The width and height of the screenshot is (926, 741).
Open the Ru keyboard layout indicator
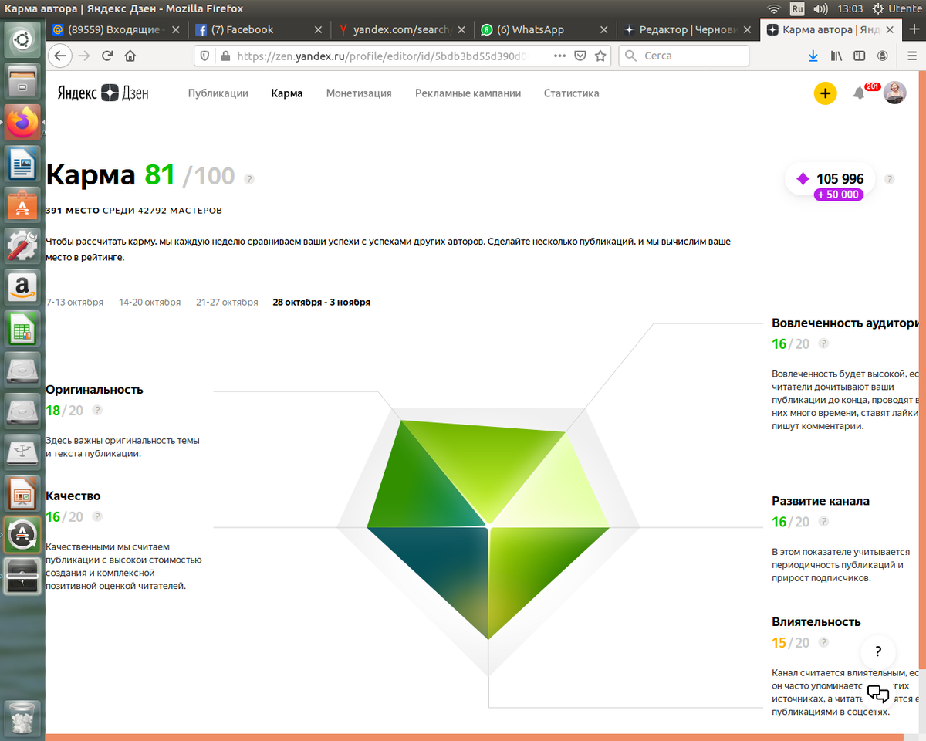[x=797, y=8]
